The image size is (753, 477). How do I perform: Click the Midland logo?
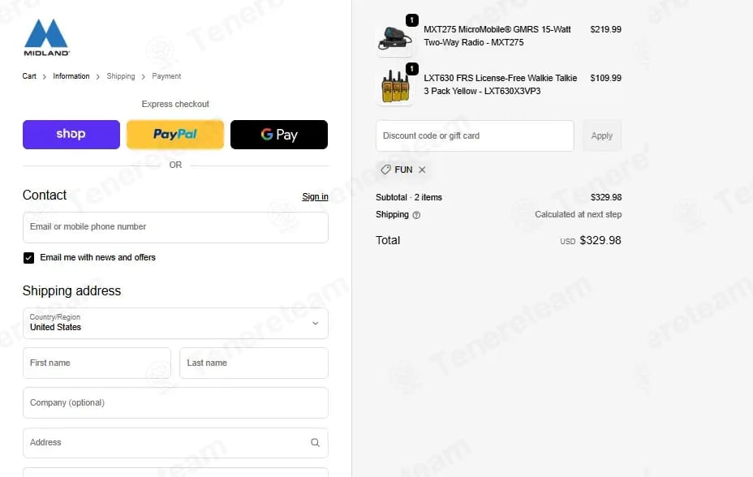pyautogui.click(x=46, y=37)
